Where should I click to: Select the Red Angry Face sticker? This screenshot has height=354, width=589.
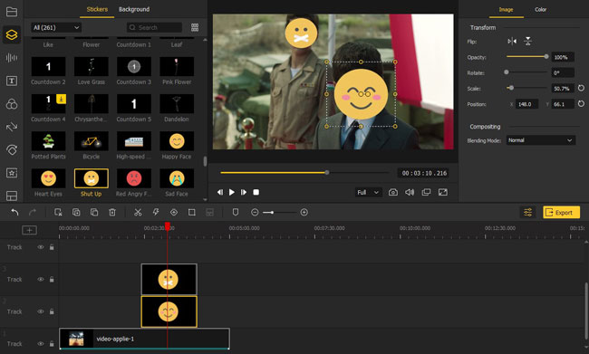pyautogui.click(x=134, y=178)
